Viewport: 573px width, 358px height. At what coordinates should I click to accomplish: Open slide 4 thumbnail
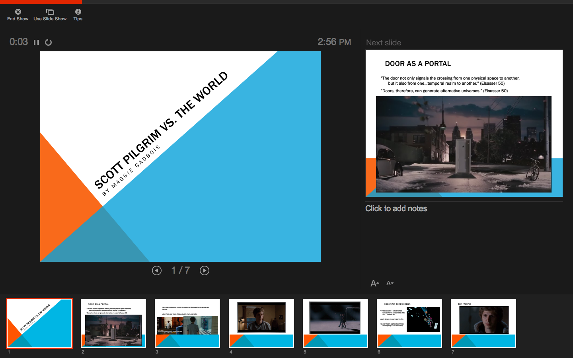click(x=261, y=323)
